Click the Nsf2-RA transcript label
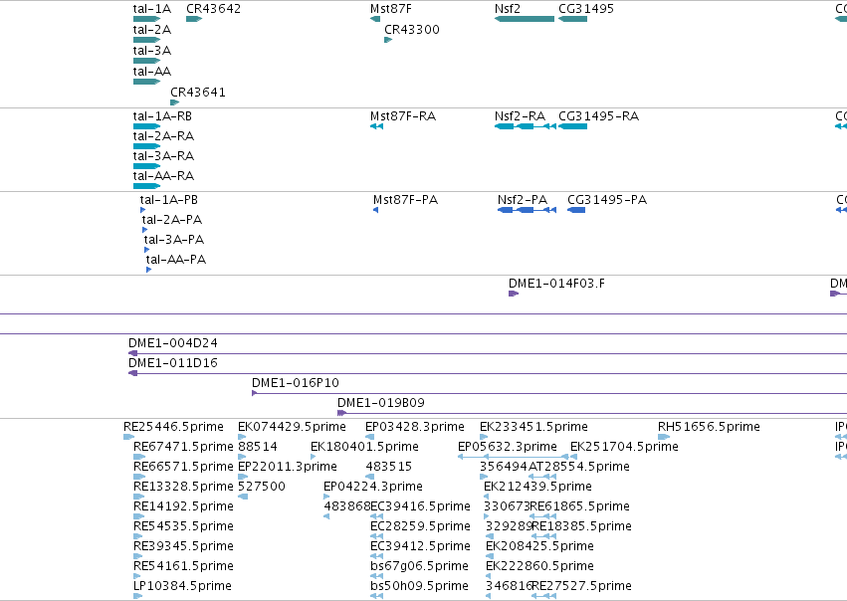The image size is (847, 601). tap(521, 116)
